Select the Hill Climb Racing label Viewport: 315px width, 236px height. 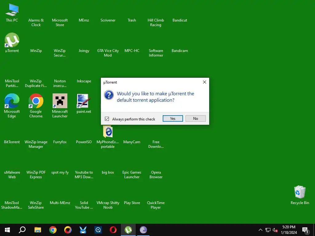156,22
